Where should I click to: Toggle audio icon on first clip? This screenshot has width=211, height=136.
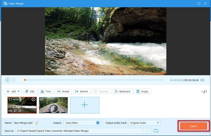(x=10, y=111)
